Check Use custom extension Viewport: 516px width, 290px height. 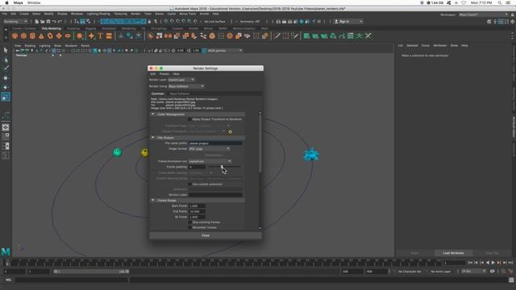pyautogui.click(x=190, y=184)
